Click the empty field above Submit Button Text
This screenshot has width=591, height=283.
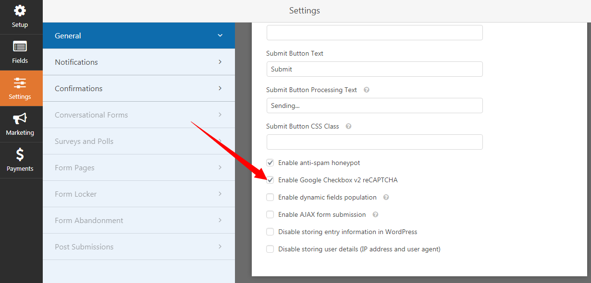click(x=374, y=33)
